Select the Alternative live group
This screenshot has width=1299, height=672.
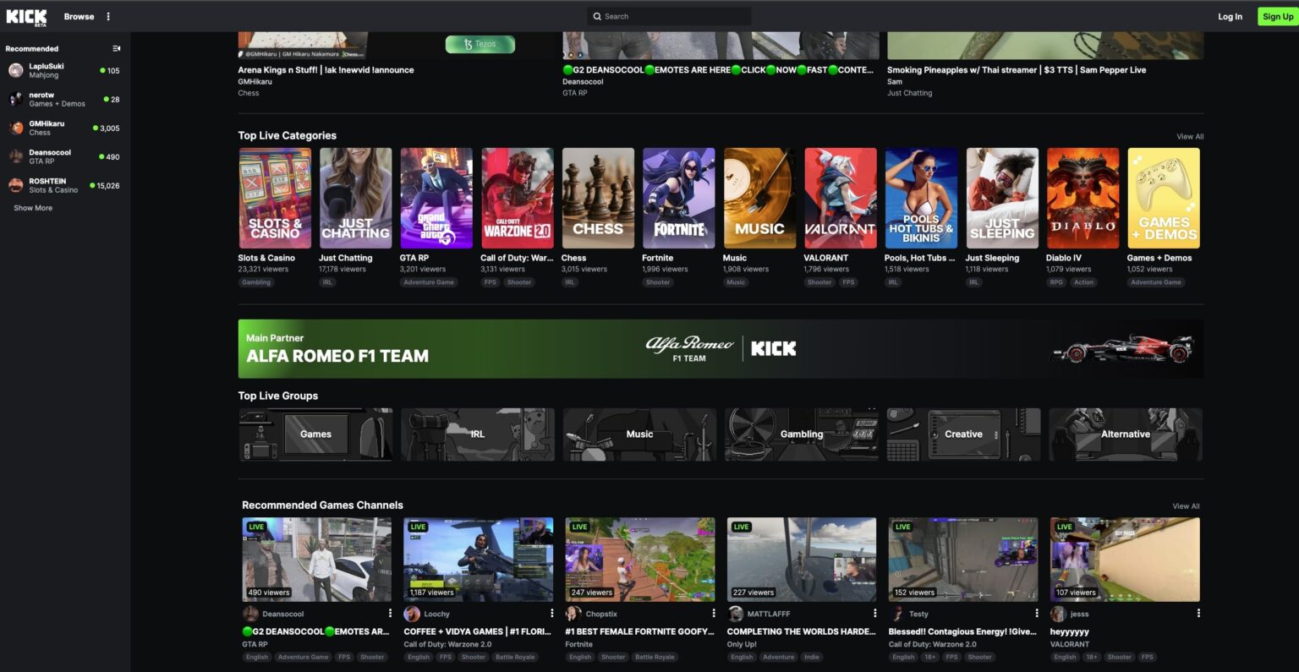(x=1126, y=434)
